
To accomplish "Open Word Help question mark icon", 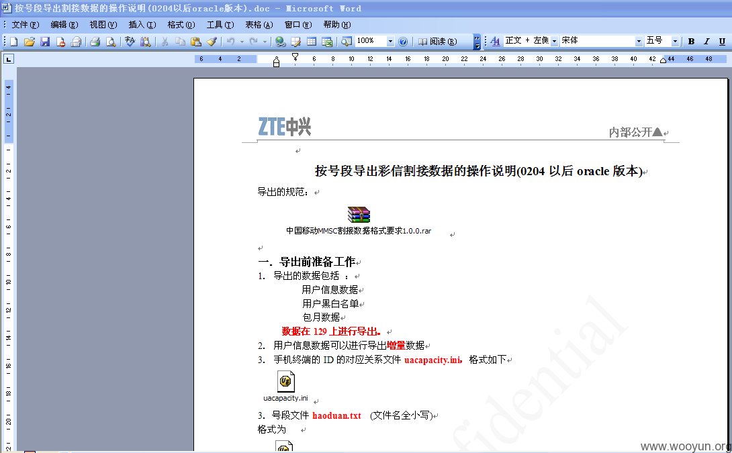I will click(x=404, y=42).
